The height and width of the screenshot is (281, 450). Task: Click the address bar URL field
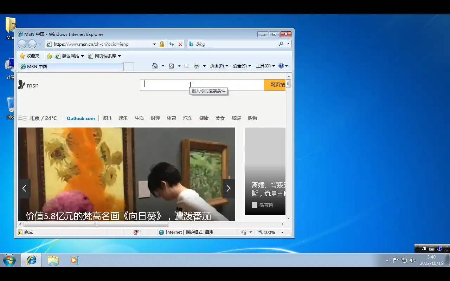pyautogui.click(x=102, y=44)
